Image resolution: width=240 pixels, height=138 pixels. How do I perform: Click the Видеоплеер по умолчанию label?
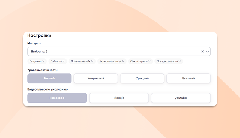point(47,89)
